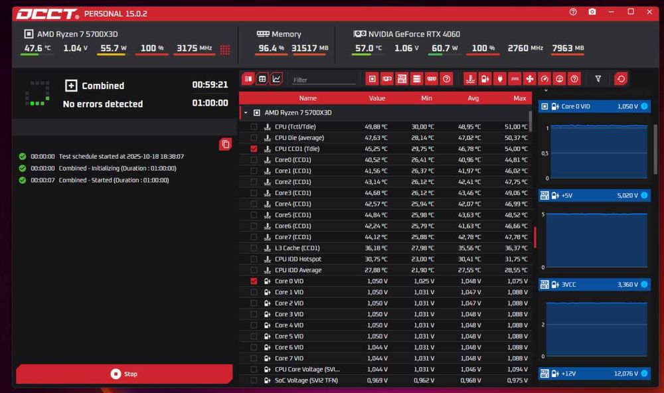Sort by the Max column header
Image resolution: width=664 pixels, height=393 pixels.
point(520,98)
